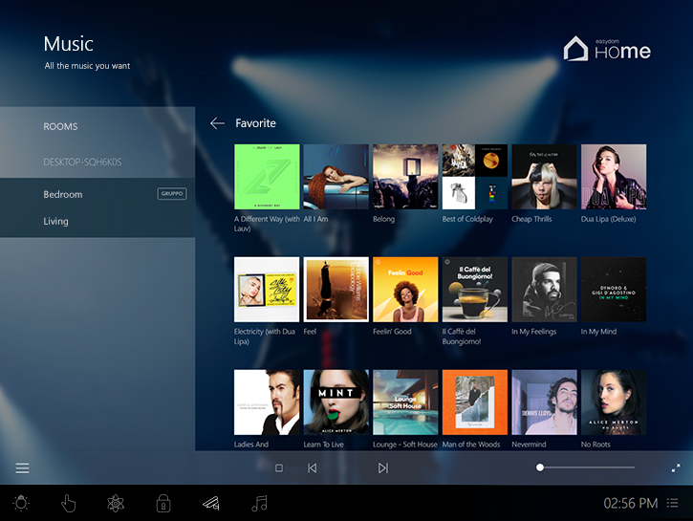Stop playback with the square stop button
This screenshot has height=521, width=693.
tap(279, 468)
